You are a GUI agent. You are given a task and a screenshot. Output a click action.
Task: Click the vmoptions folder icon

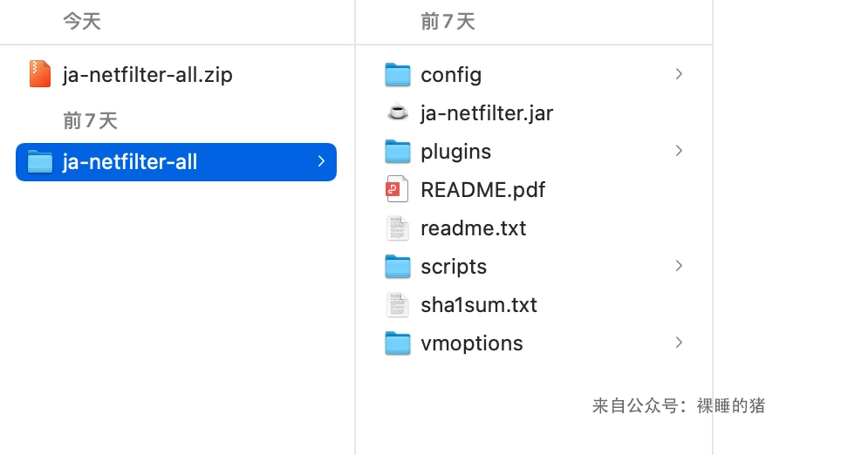click(398, 343)
